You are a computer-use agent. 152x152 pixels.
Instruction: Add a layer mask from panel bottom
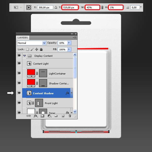click(x=43, y=116)
